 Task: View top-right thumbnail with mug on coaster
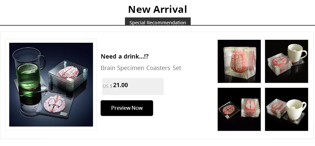pyautogui.click(x=286, y=61)
